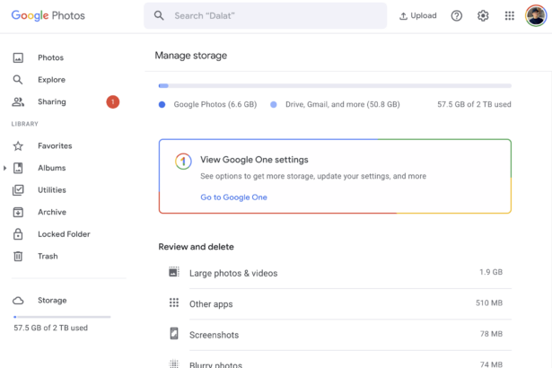
Task: Click the Google Photos logo
Action: [48, 15]
